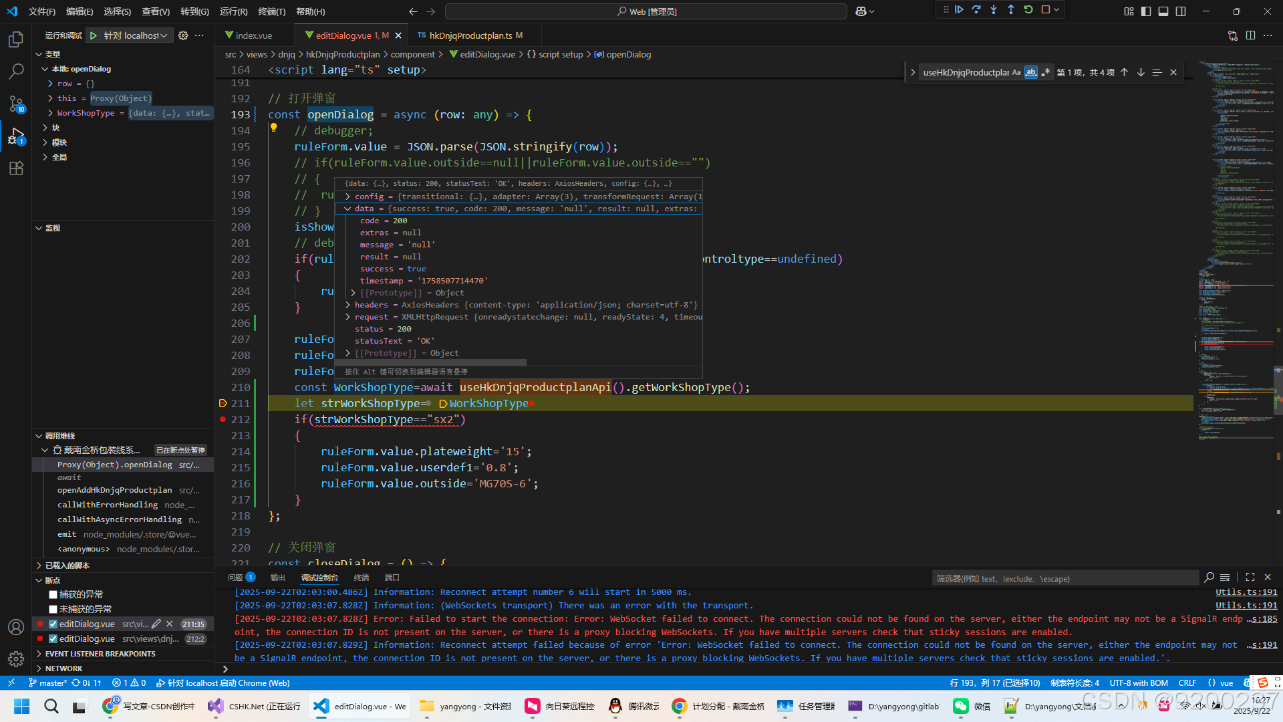The height and width of the screenshot is (722, 1283).
Task: Enable the uncaught exceptions breakpoint checkbox
Action: 53,609
